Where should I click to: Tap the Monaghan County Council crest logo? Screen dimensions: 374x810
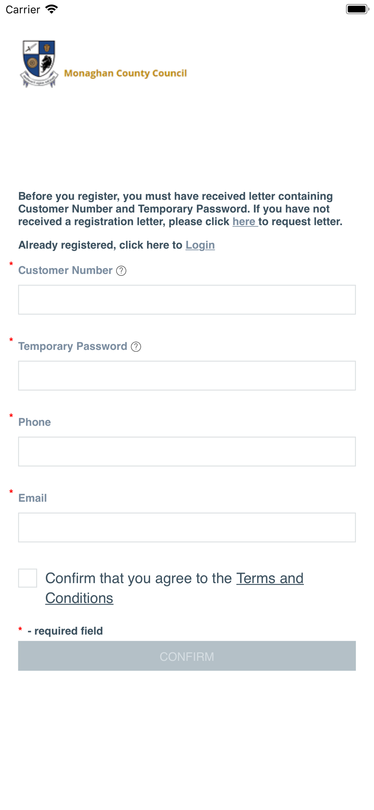coord(39,64)
